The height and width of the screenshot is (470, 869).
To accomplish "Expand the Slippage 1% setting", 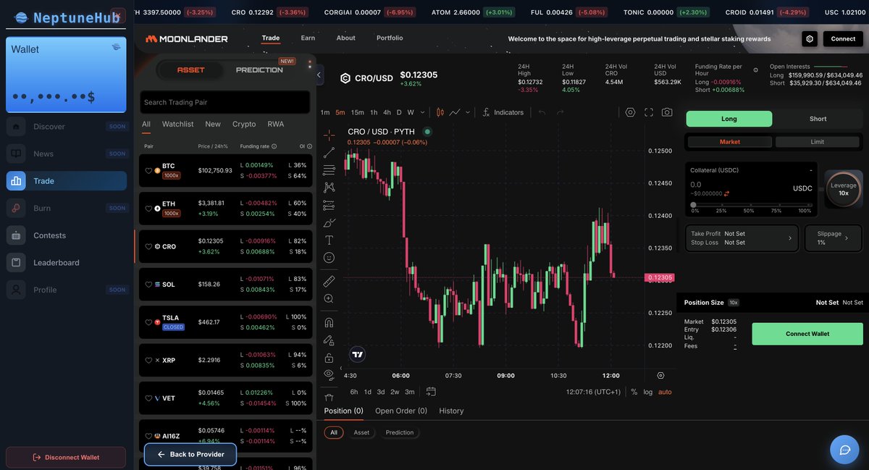I will pyautogui.click(x=834, y=238).
